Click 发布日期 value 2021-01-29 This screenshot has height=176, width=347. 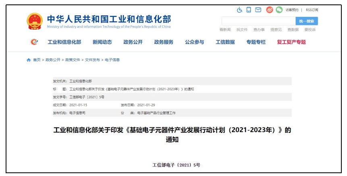[x=146, y=105]
